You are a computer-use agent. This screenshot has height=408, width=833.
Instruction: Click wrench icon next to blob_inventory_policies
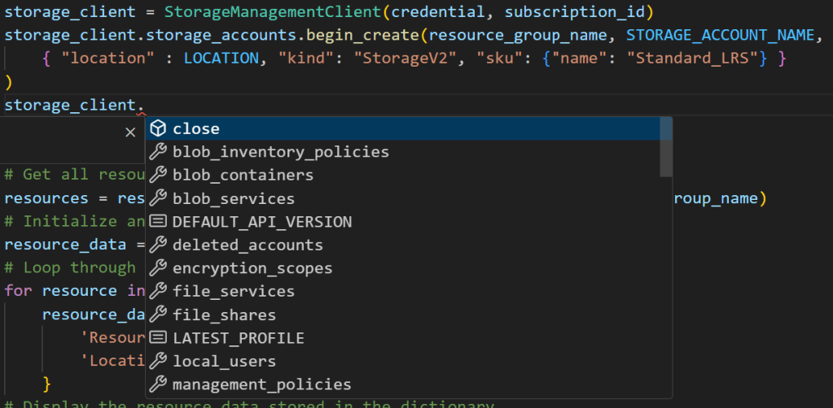[x=158, y=152]
